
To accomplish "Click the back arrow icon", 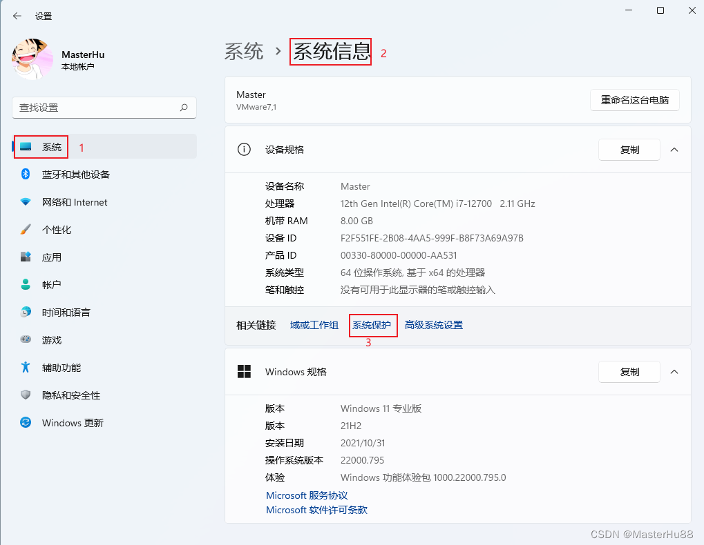I will click(x=17, y=16).
